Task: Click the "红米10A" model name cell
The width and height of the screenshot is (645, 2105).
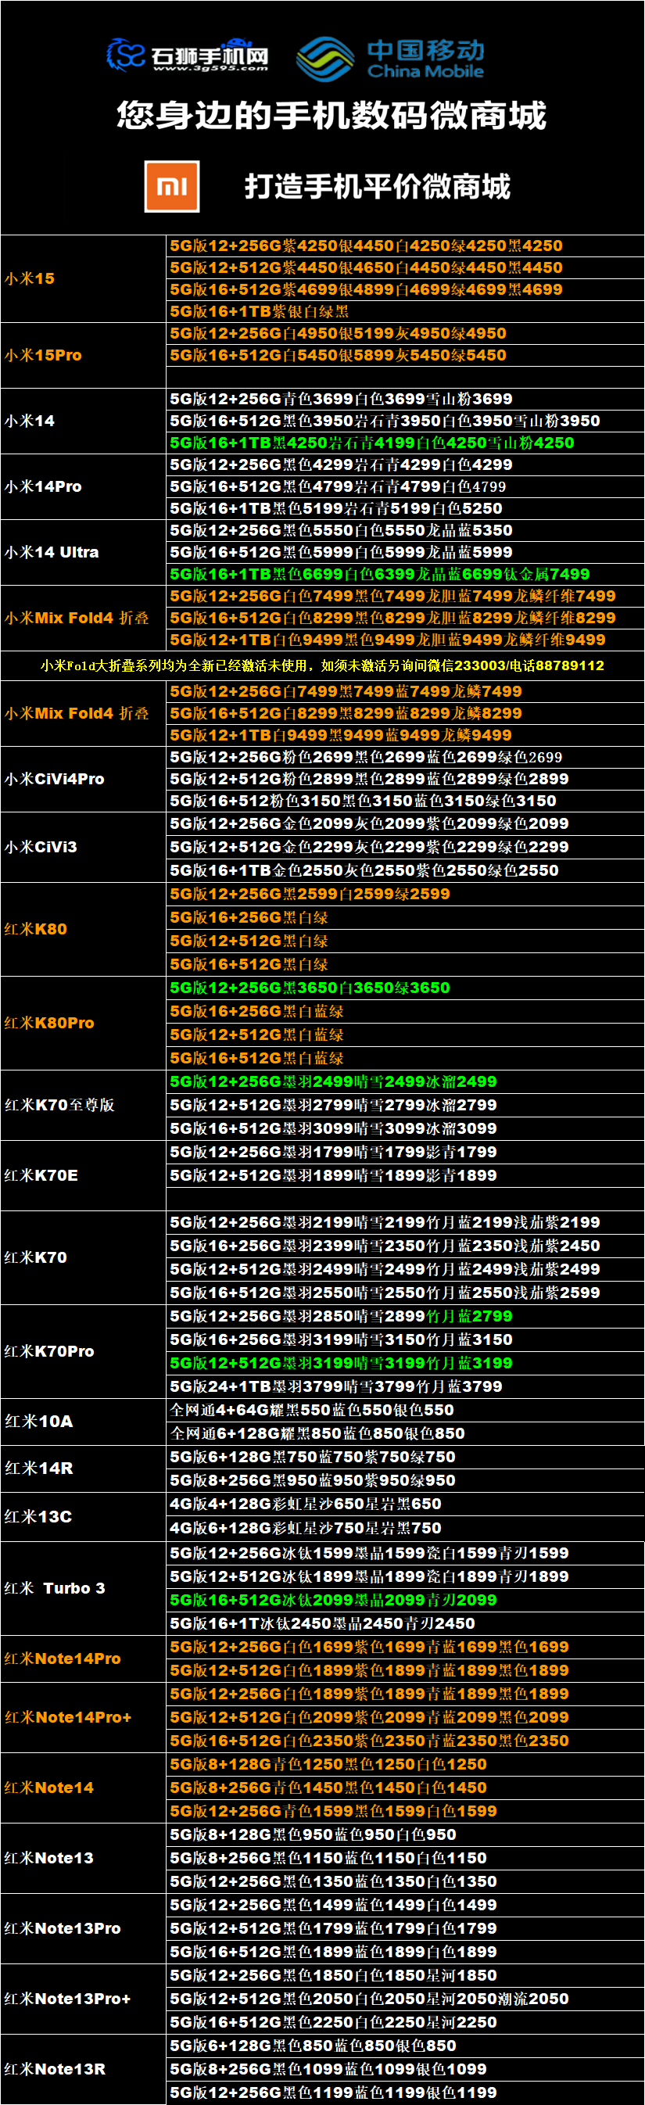Action: pyautogui.click(x=84, y=1422)
